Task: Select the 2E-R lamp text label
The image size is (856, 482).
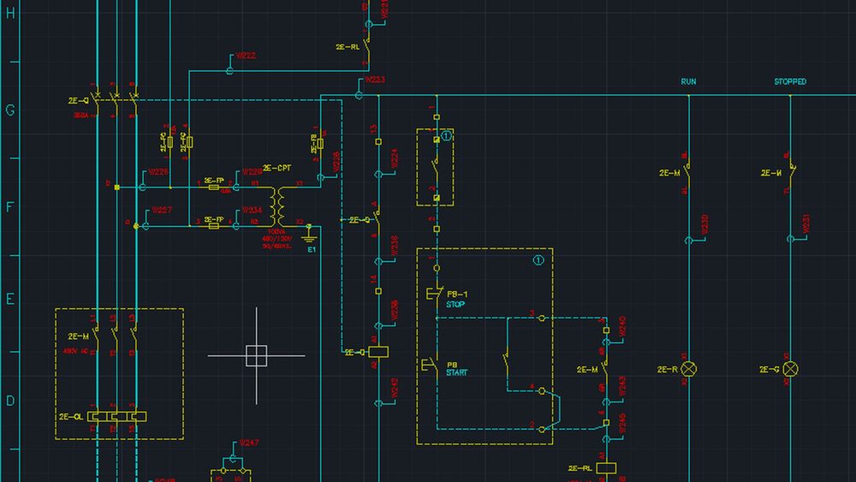Action: tap(668, 370)
